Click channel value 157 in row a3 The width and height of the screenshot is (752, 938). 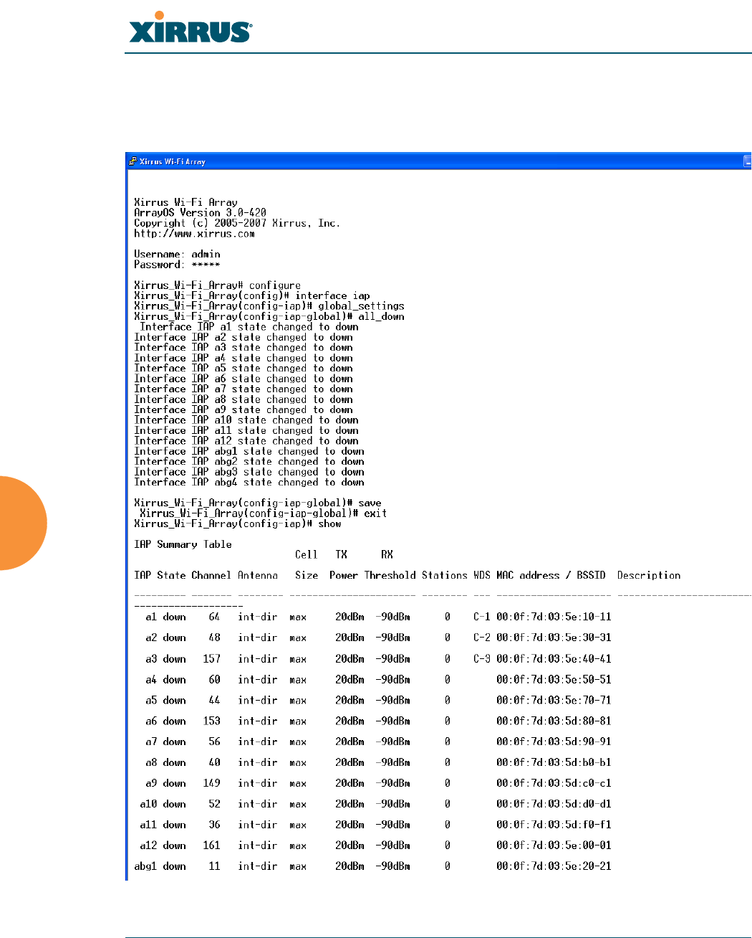211,659
